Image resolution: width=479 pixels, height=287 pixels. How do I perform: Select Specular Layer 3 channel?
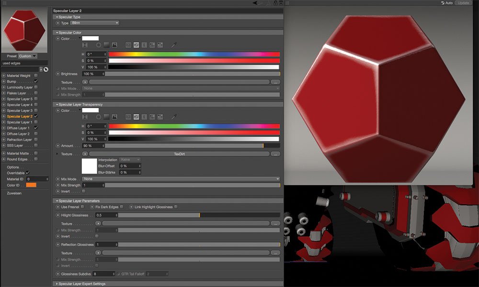[20, 110]
